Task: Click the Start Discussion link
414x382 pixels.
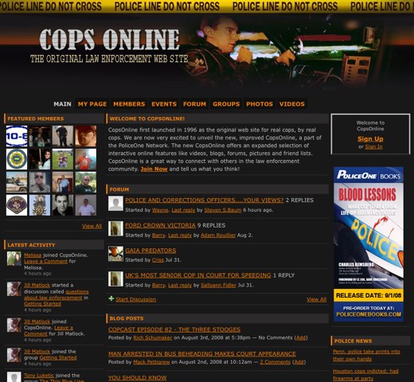Action: point(136,299)
